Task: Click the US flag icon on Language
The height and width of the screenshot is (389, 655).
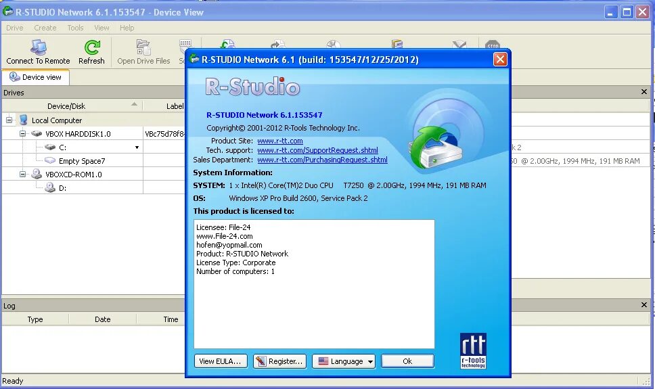Action: tap(323, 361)
